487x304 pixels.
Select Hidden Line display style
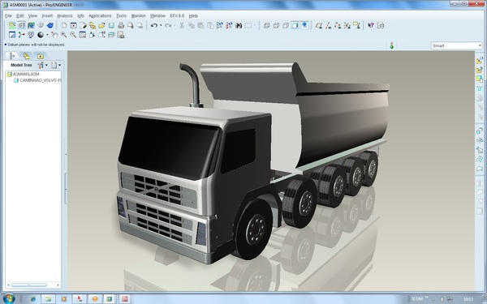(276, 25)
